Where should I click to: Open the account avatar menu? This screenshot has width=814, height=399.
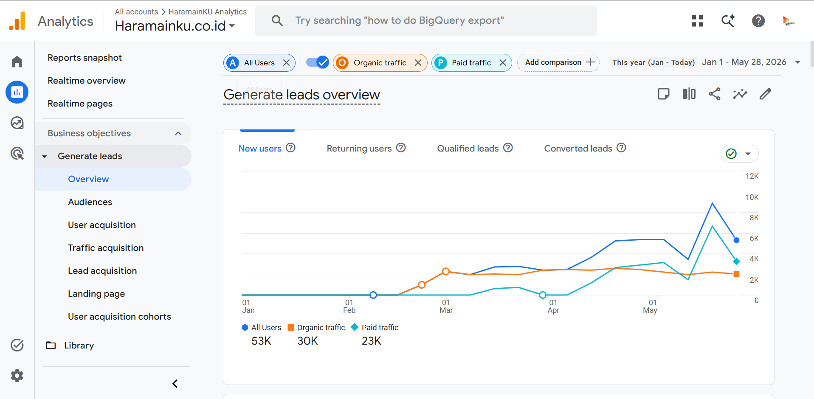pyautogui.click(x=789, y=21)
